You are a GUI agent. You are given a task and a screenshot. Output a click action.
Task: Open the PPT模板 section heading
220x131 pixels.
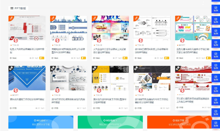click(20, 8)
